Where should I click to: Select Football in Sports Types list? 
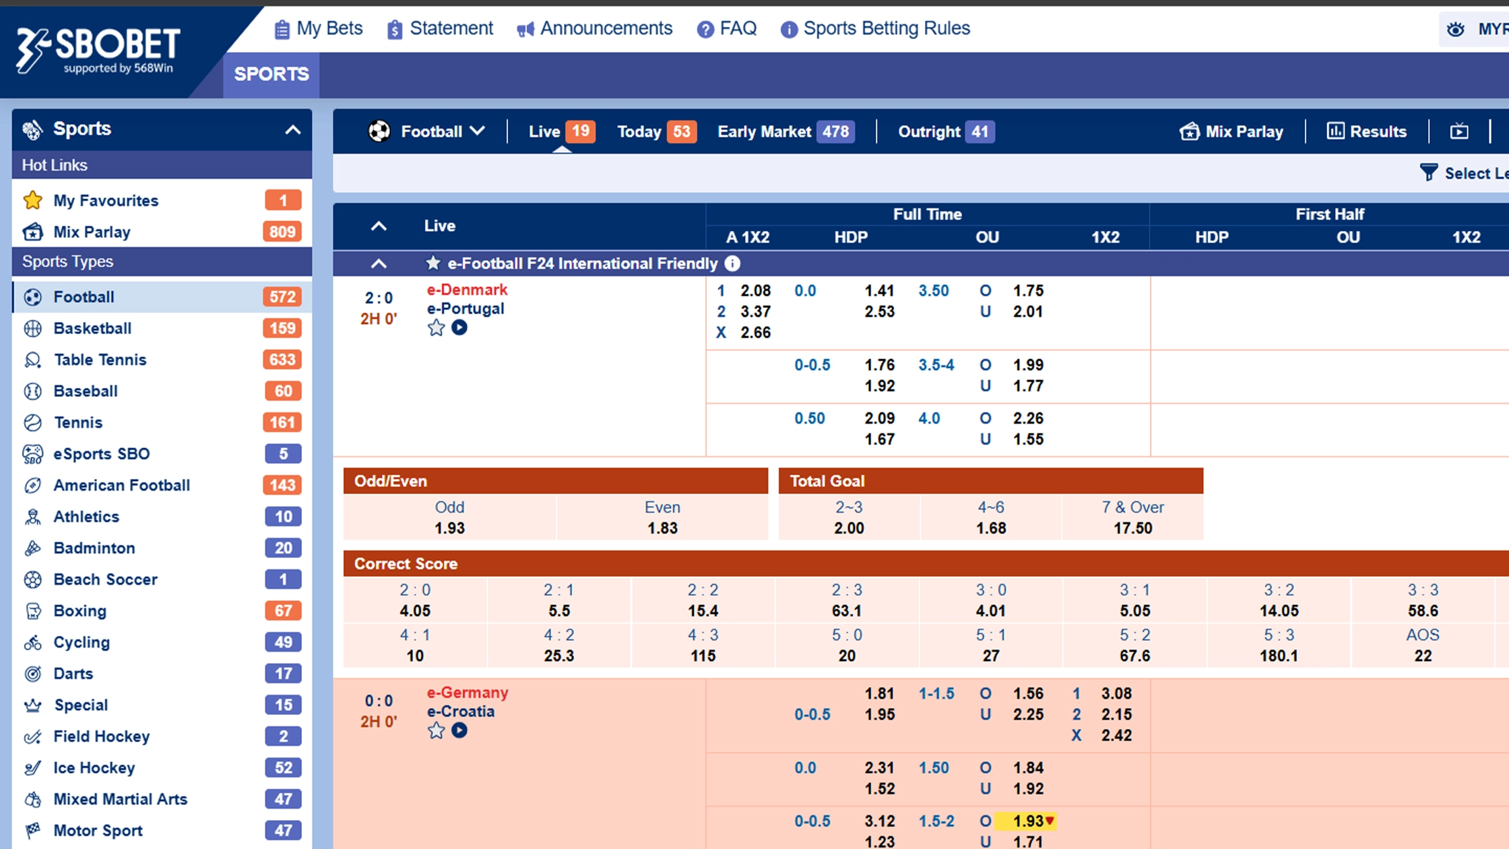tap(162, 297)
